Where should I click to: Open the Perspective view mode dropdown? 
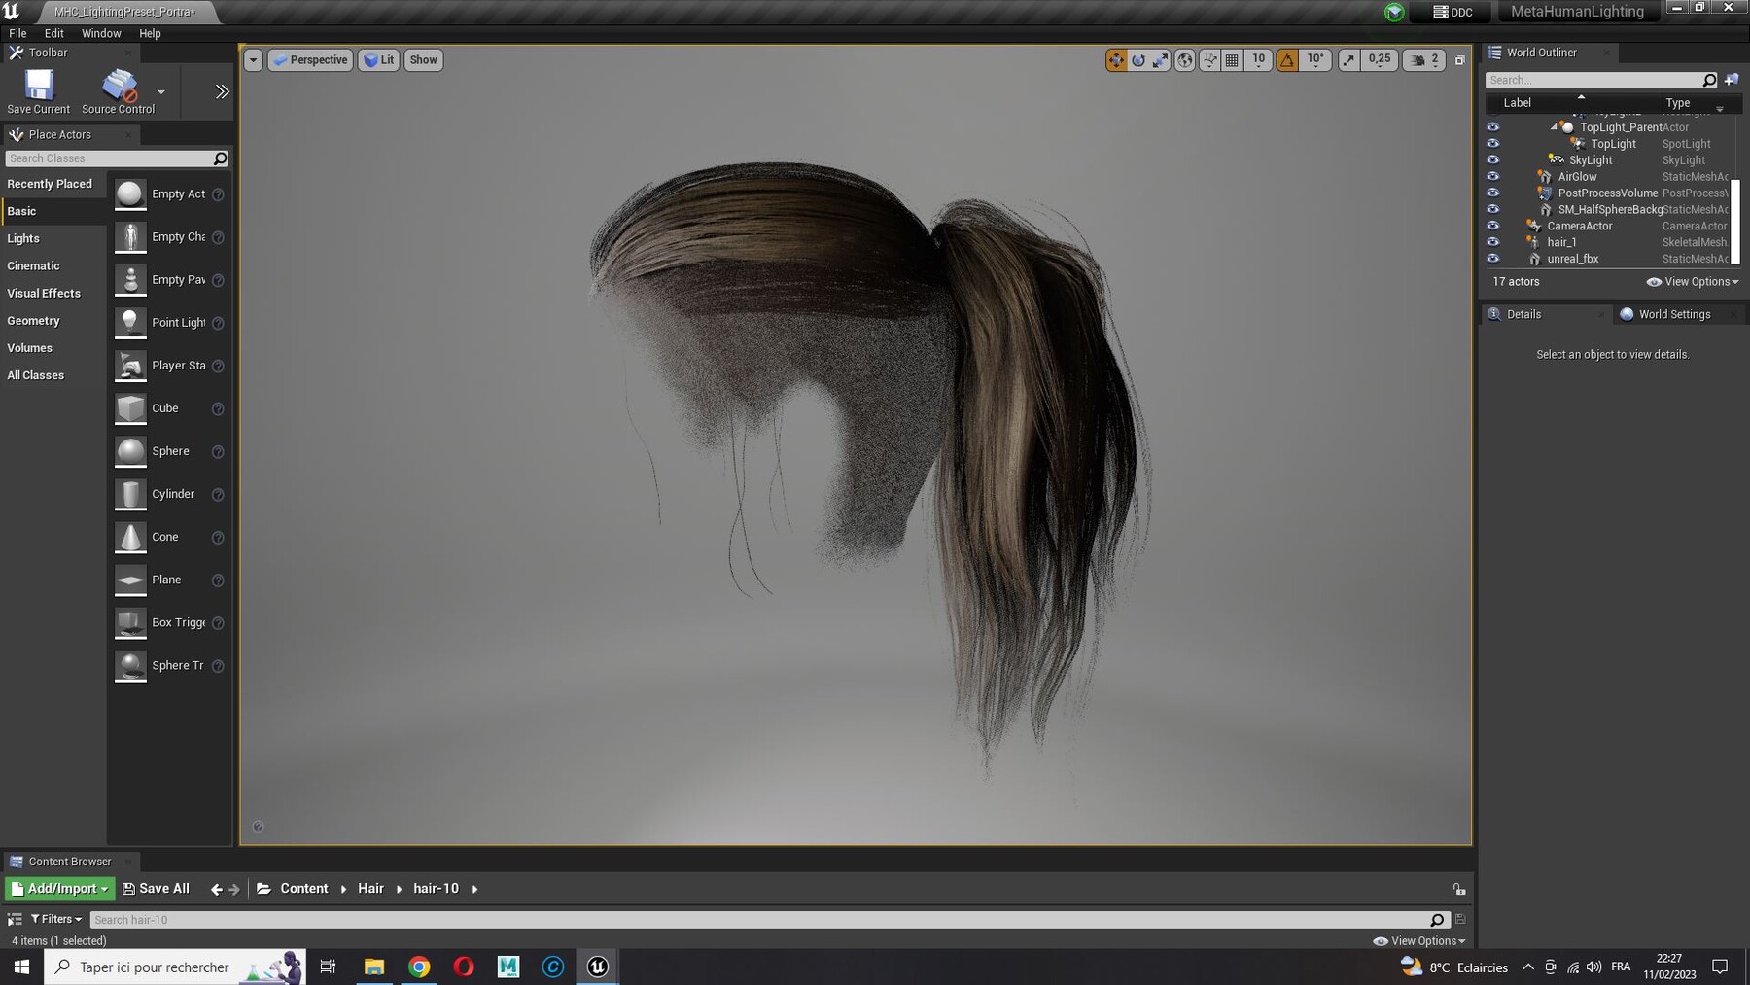point(310,60)
